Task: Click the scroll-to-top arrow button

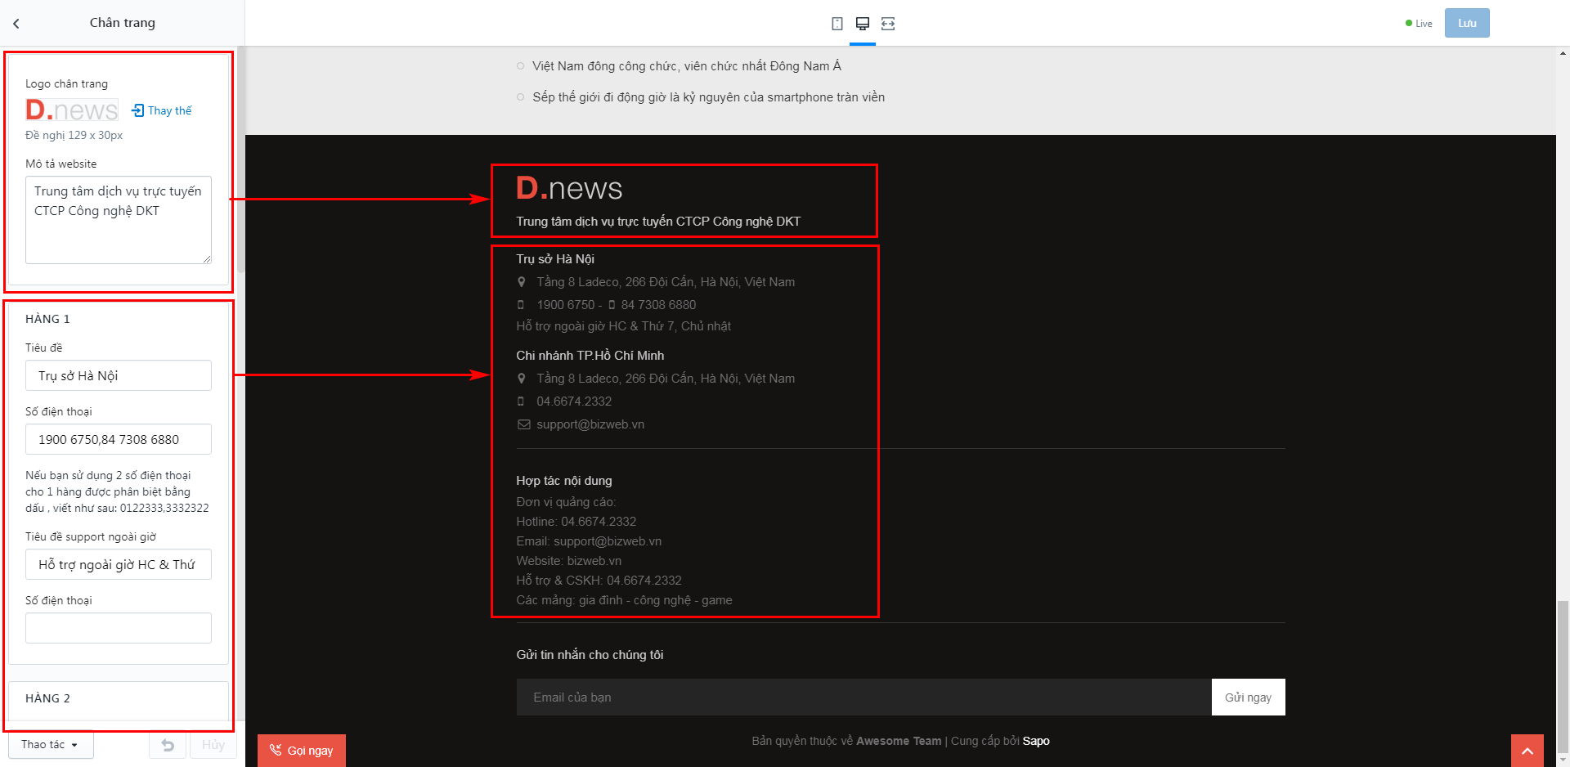Action: tap(1527, 751)
